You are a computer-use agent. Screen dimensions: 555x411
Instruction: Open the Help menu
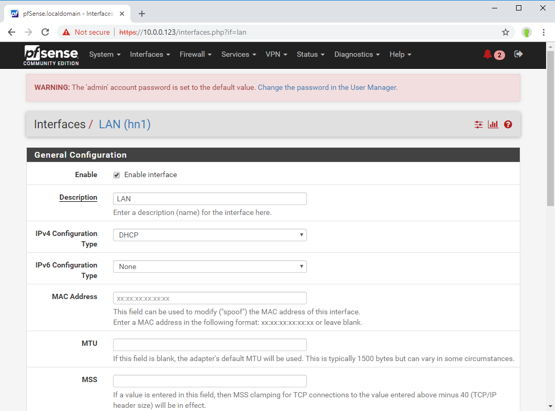tap(400, 55)
